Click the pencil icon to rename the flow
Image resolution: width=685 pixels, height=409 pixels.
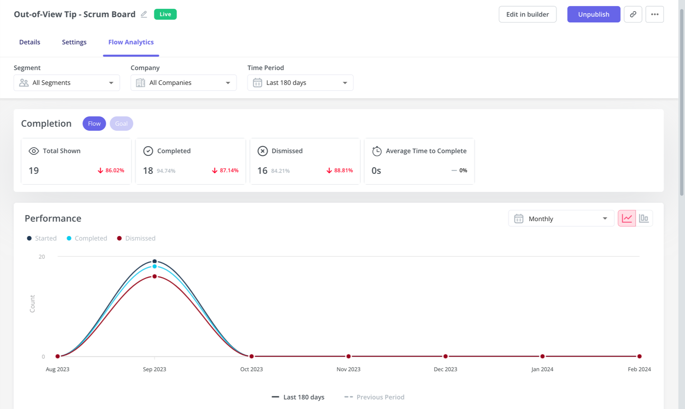(144, 14)
